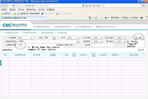Sort by the 과목명 column header

tap(53, 55)
